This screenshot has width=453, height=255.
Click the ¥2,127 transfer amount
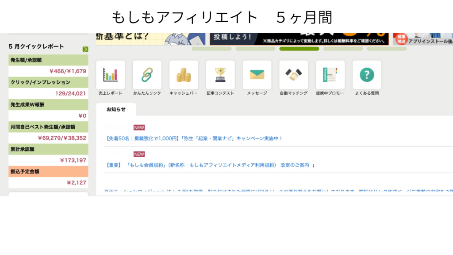[77, 182]
